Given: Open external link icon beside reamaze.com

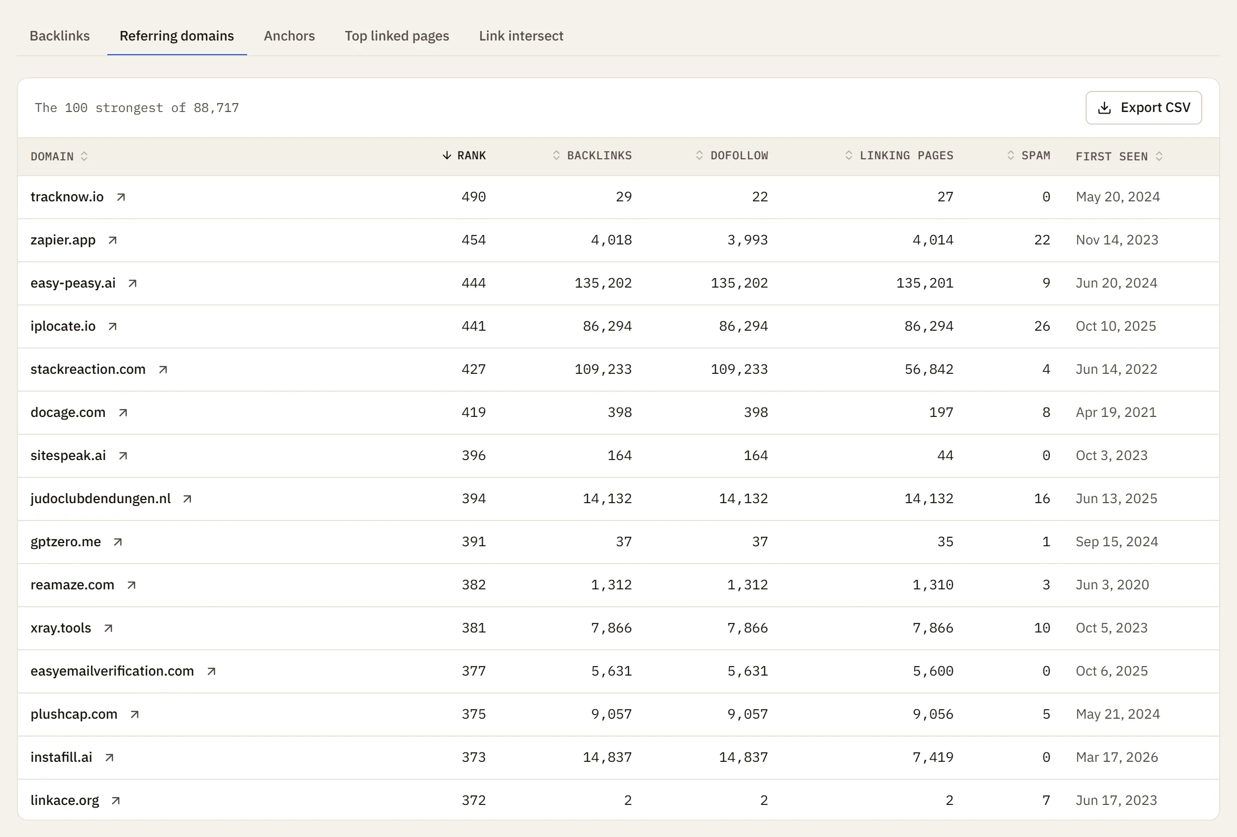Looking at the screenshot, I should (131, 585).
